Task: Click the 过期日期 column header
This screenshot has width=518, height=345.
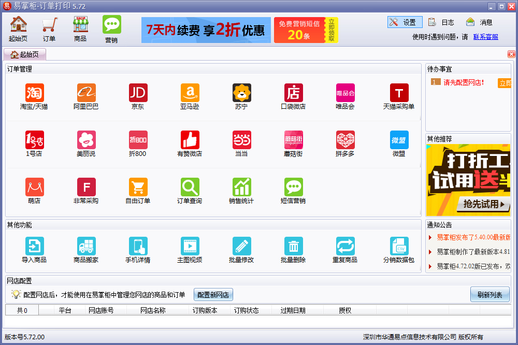Action: (293, 310)
